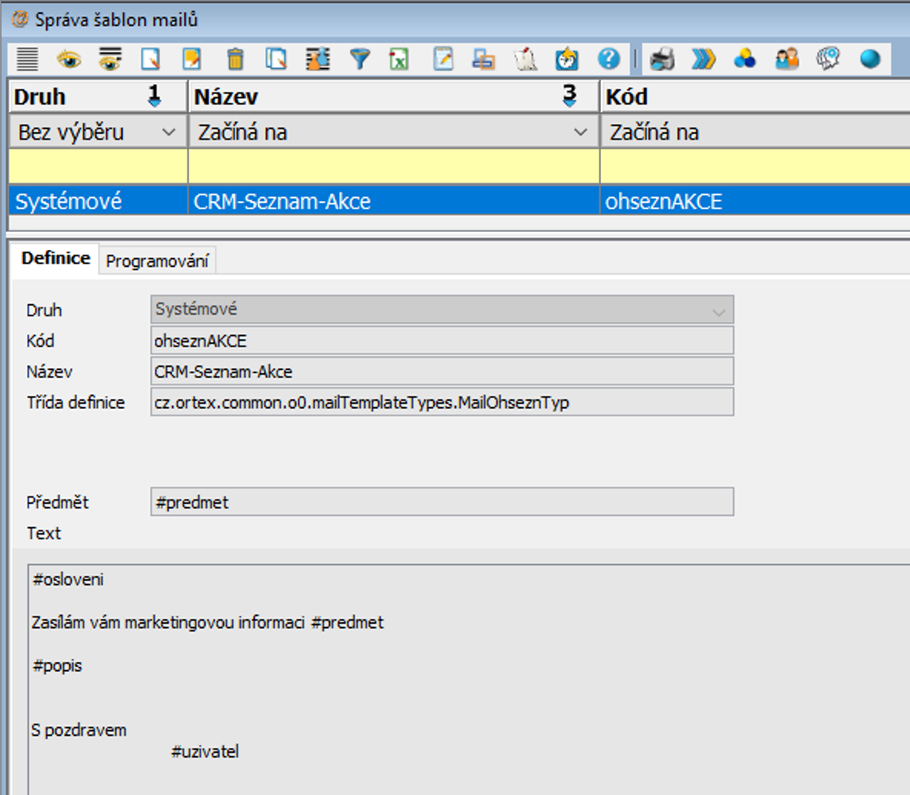
Task: Click the Kód column header
Action: click(754, 97)
